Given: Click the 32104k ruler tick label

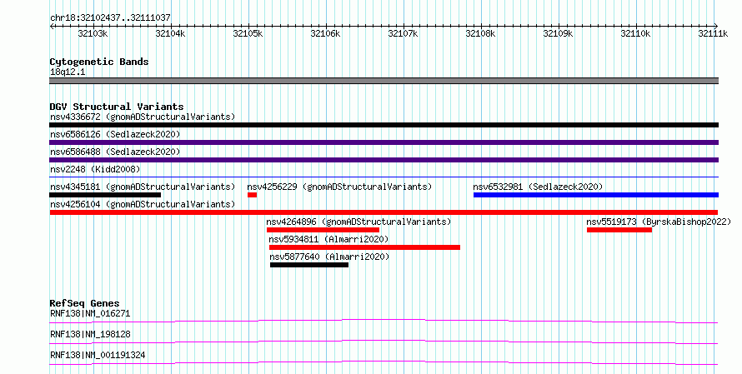Looking at the screenshot, I should [170, 33].
